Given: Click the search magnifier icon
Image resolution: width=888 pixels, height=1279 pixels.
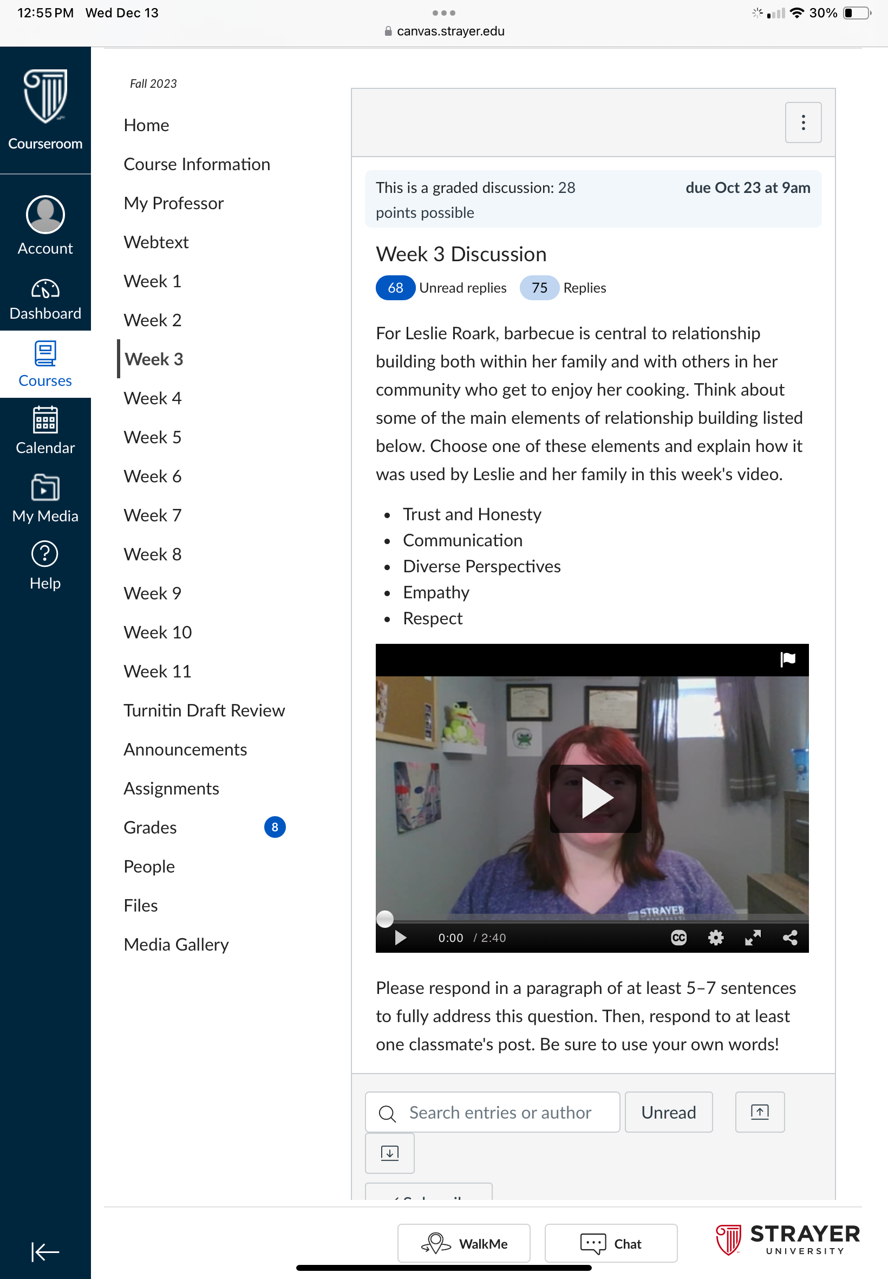Looking at the screenshot, I should (x=387, y=1114).
